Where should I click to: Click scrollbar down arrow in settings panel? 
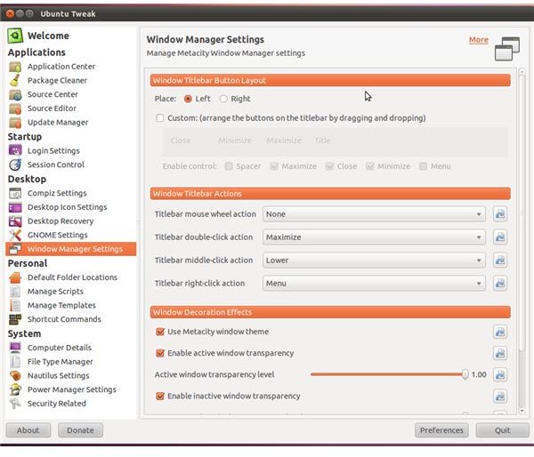click(522, 411)
